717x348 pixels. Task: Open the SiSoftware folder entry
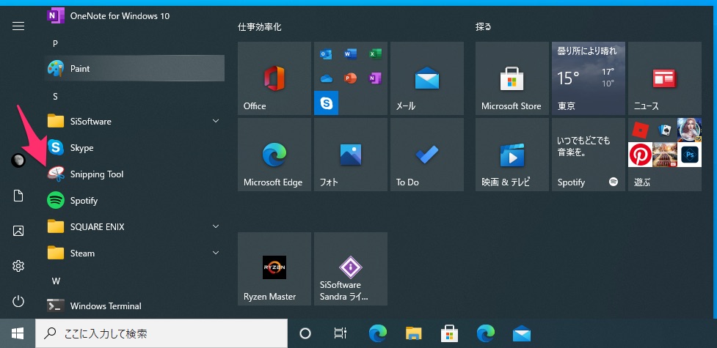pyautogui.click(x=134, y=122)
